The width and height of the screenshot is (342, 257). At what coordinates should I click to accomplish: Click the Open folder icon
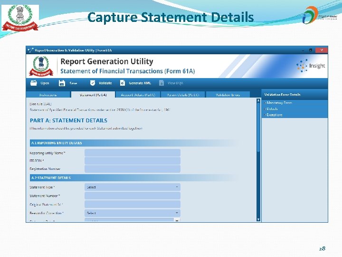[34, 83]
